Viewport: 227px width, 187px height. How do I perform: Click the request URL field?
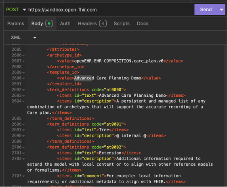coord(62,10)
